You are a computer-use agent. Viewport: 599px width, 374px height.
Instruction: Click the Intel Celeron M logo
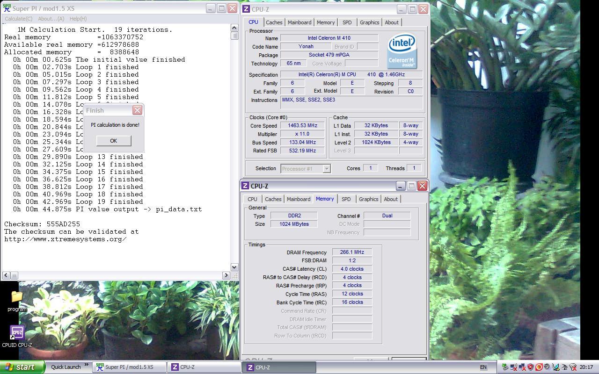click(402, 51)
